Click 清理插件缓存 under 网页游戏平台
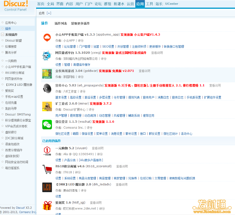This screenshot has width=235, height=215. point(81,65)
